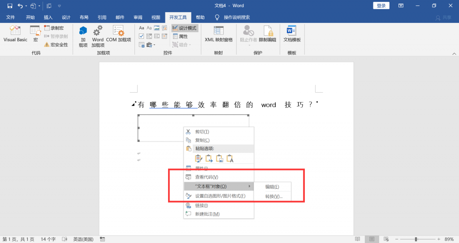Screen dimensions: 459x243
Task: Switch to read mode view
Action: [x=357, y=239]
